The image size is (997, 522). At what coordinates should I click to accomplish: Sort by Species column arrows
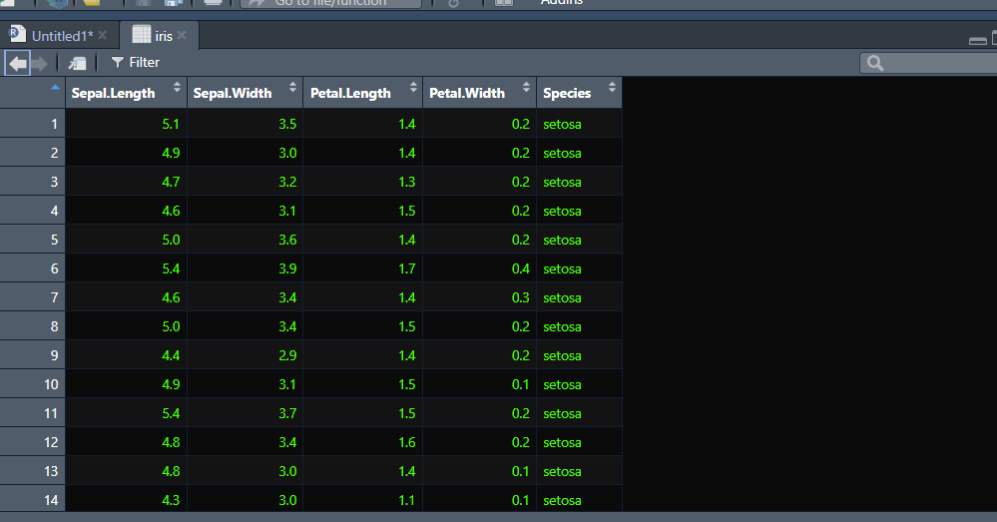(612, 88)
